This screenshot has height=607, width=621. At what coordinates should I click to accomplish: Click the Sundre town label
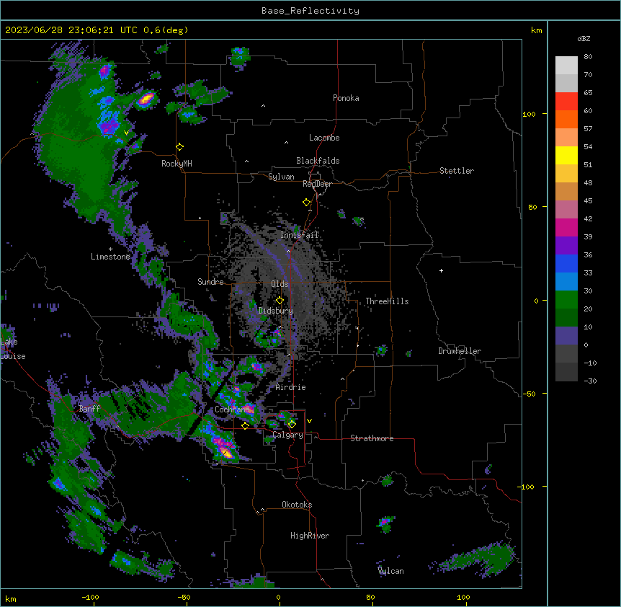click(x=210, y=282)
